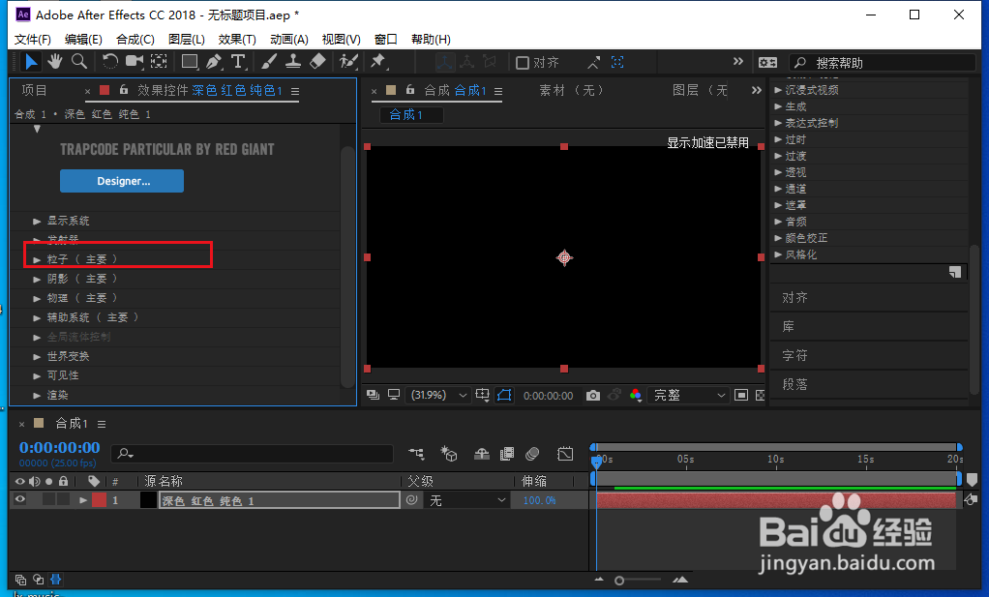The height and width of the screenshot is (597, 989).
Task: Open the 合成(C) menu
Action: click(135, 39)
